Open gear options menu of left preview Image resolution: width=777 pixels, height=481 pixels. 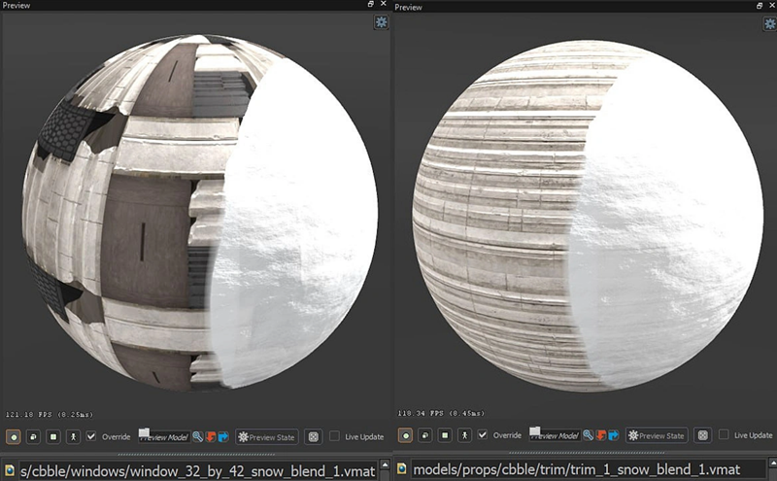point(381,22)
